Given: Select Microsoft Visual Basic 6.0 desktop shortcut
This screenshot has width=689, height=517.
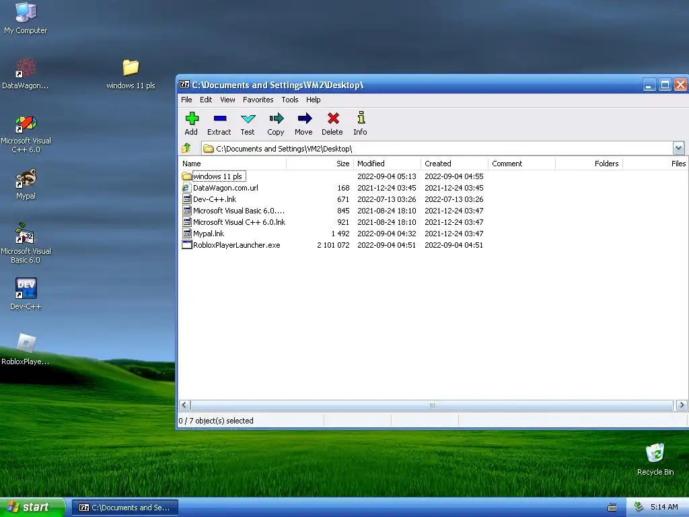Looking at the screenshot, I should pyautogui.click(x=26, y=244).
